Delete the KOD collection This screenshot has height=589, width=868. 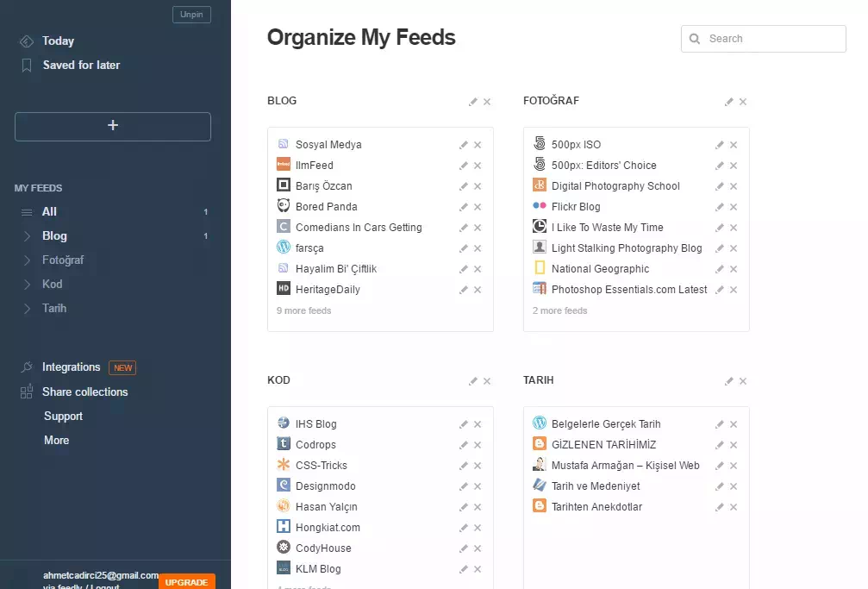(487, 381)
